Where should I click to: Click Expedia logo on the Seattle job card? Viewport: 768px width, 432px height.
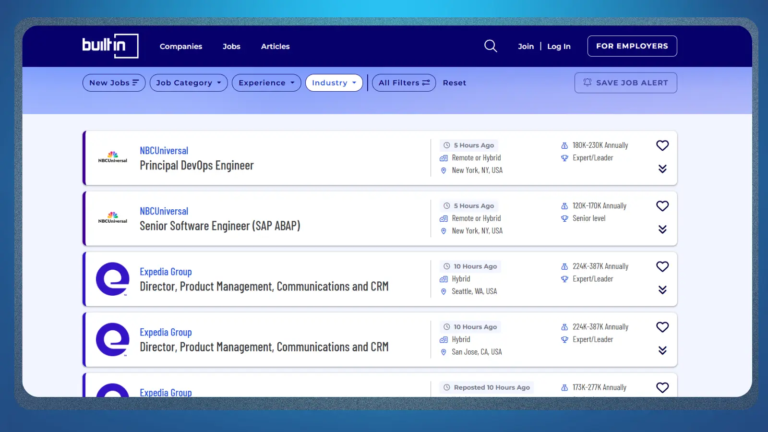pos(113,279)
